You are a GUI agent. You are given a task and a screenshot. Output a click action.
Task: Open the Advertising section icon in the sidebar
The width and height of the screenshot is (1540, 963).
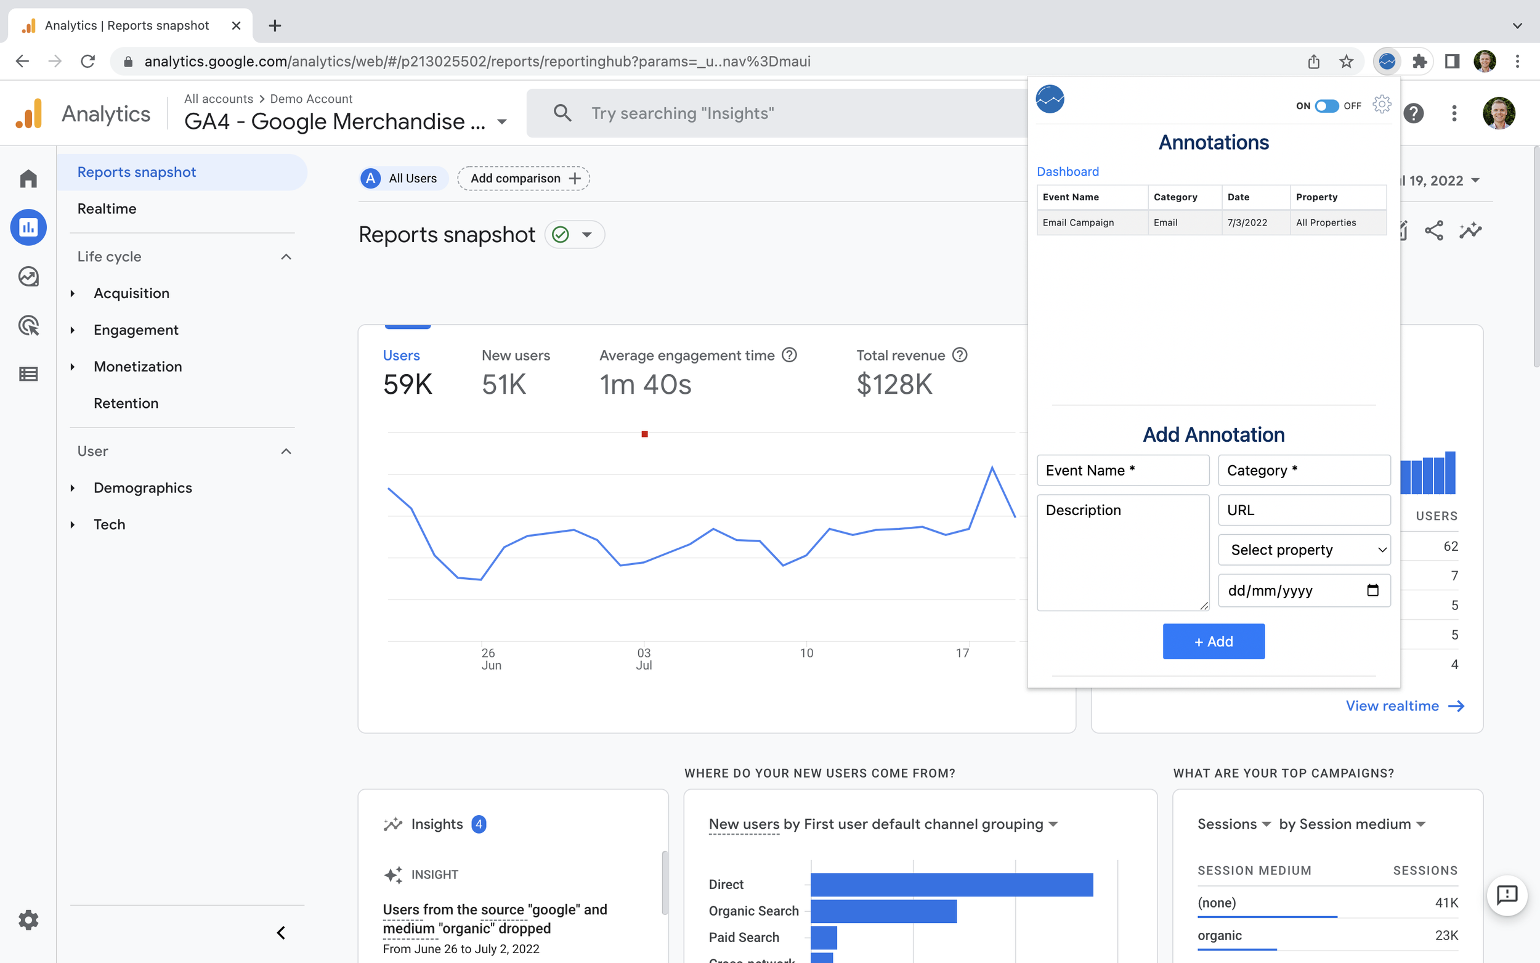(x=28, y=325)
